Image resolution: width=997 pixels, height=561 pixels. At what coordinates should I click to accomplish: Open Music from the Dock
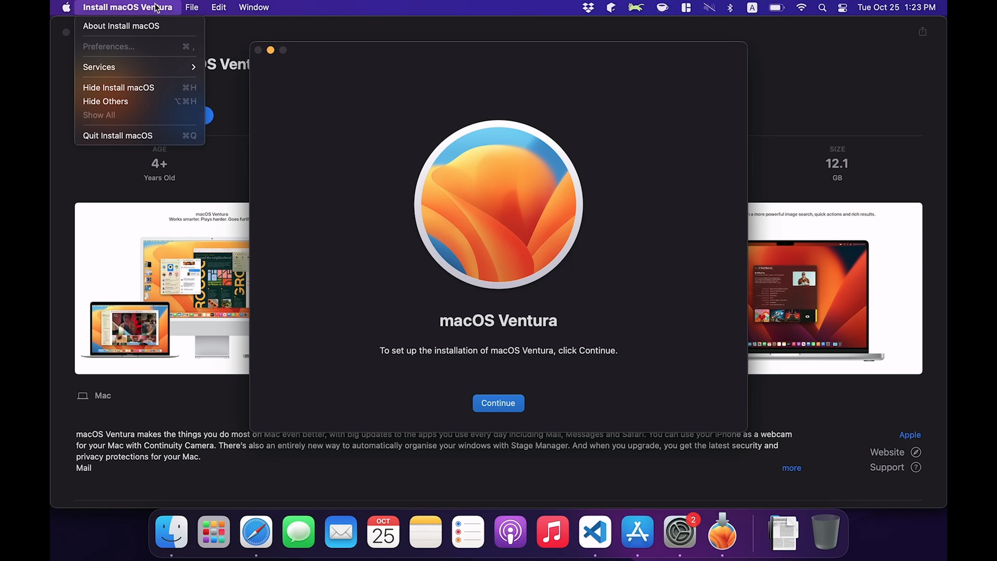point(553,532)
